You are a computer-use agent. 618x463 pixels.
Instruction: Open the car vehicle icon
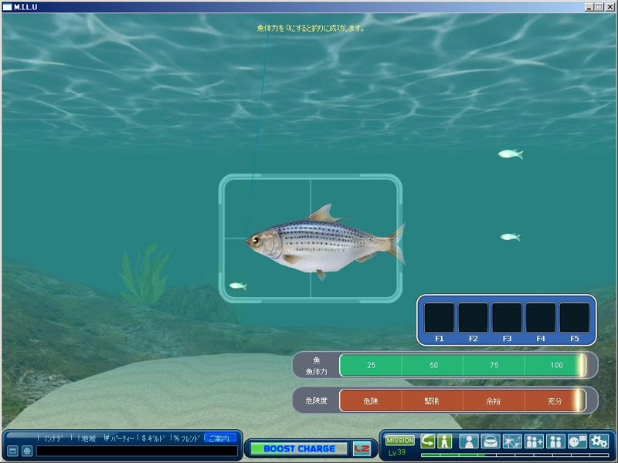490,441
